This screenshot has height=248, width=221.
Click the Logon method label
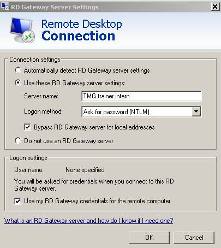pyautogui.click(x=43, y=111)
